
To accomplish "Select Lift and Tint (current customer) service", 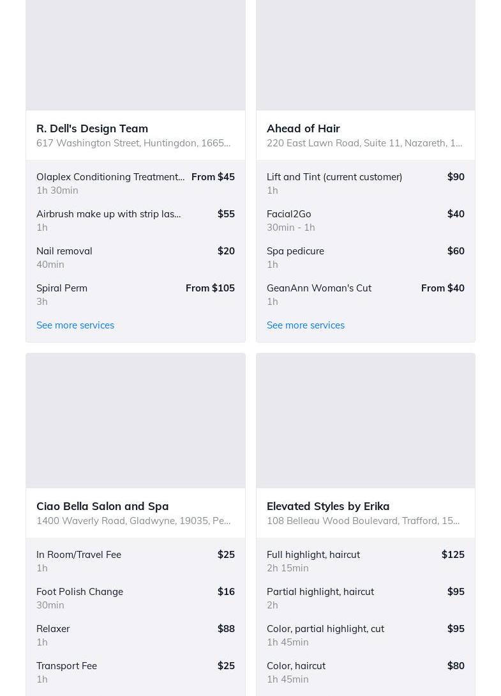I will point(334,177).
